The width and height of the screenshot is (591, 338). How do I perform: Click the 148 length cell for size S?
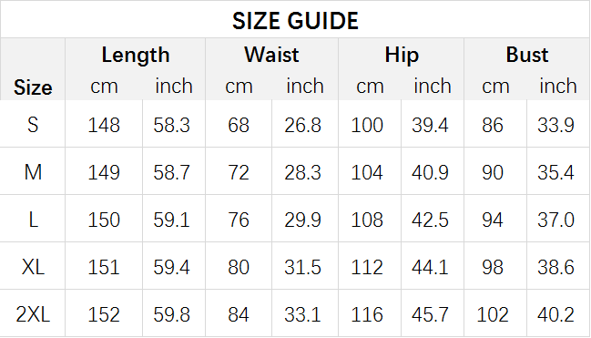tap(104, 125)
